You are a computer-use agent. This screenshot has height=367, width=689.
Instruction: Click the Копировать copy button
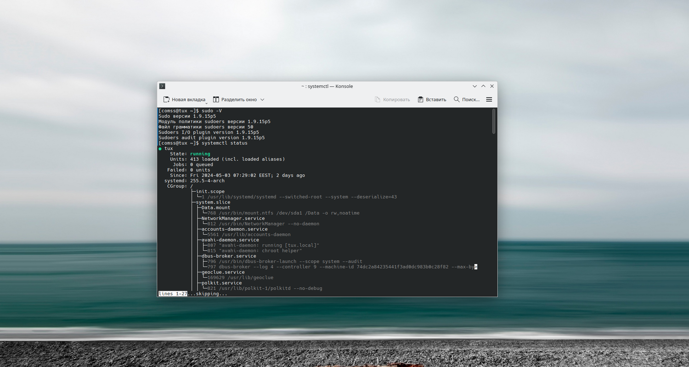[392, 100]
